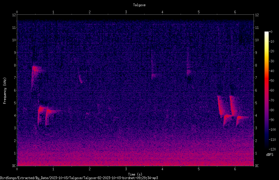Click the "-80" value on the color scale

click(271, 110)
